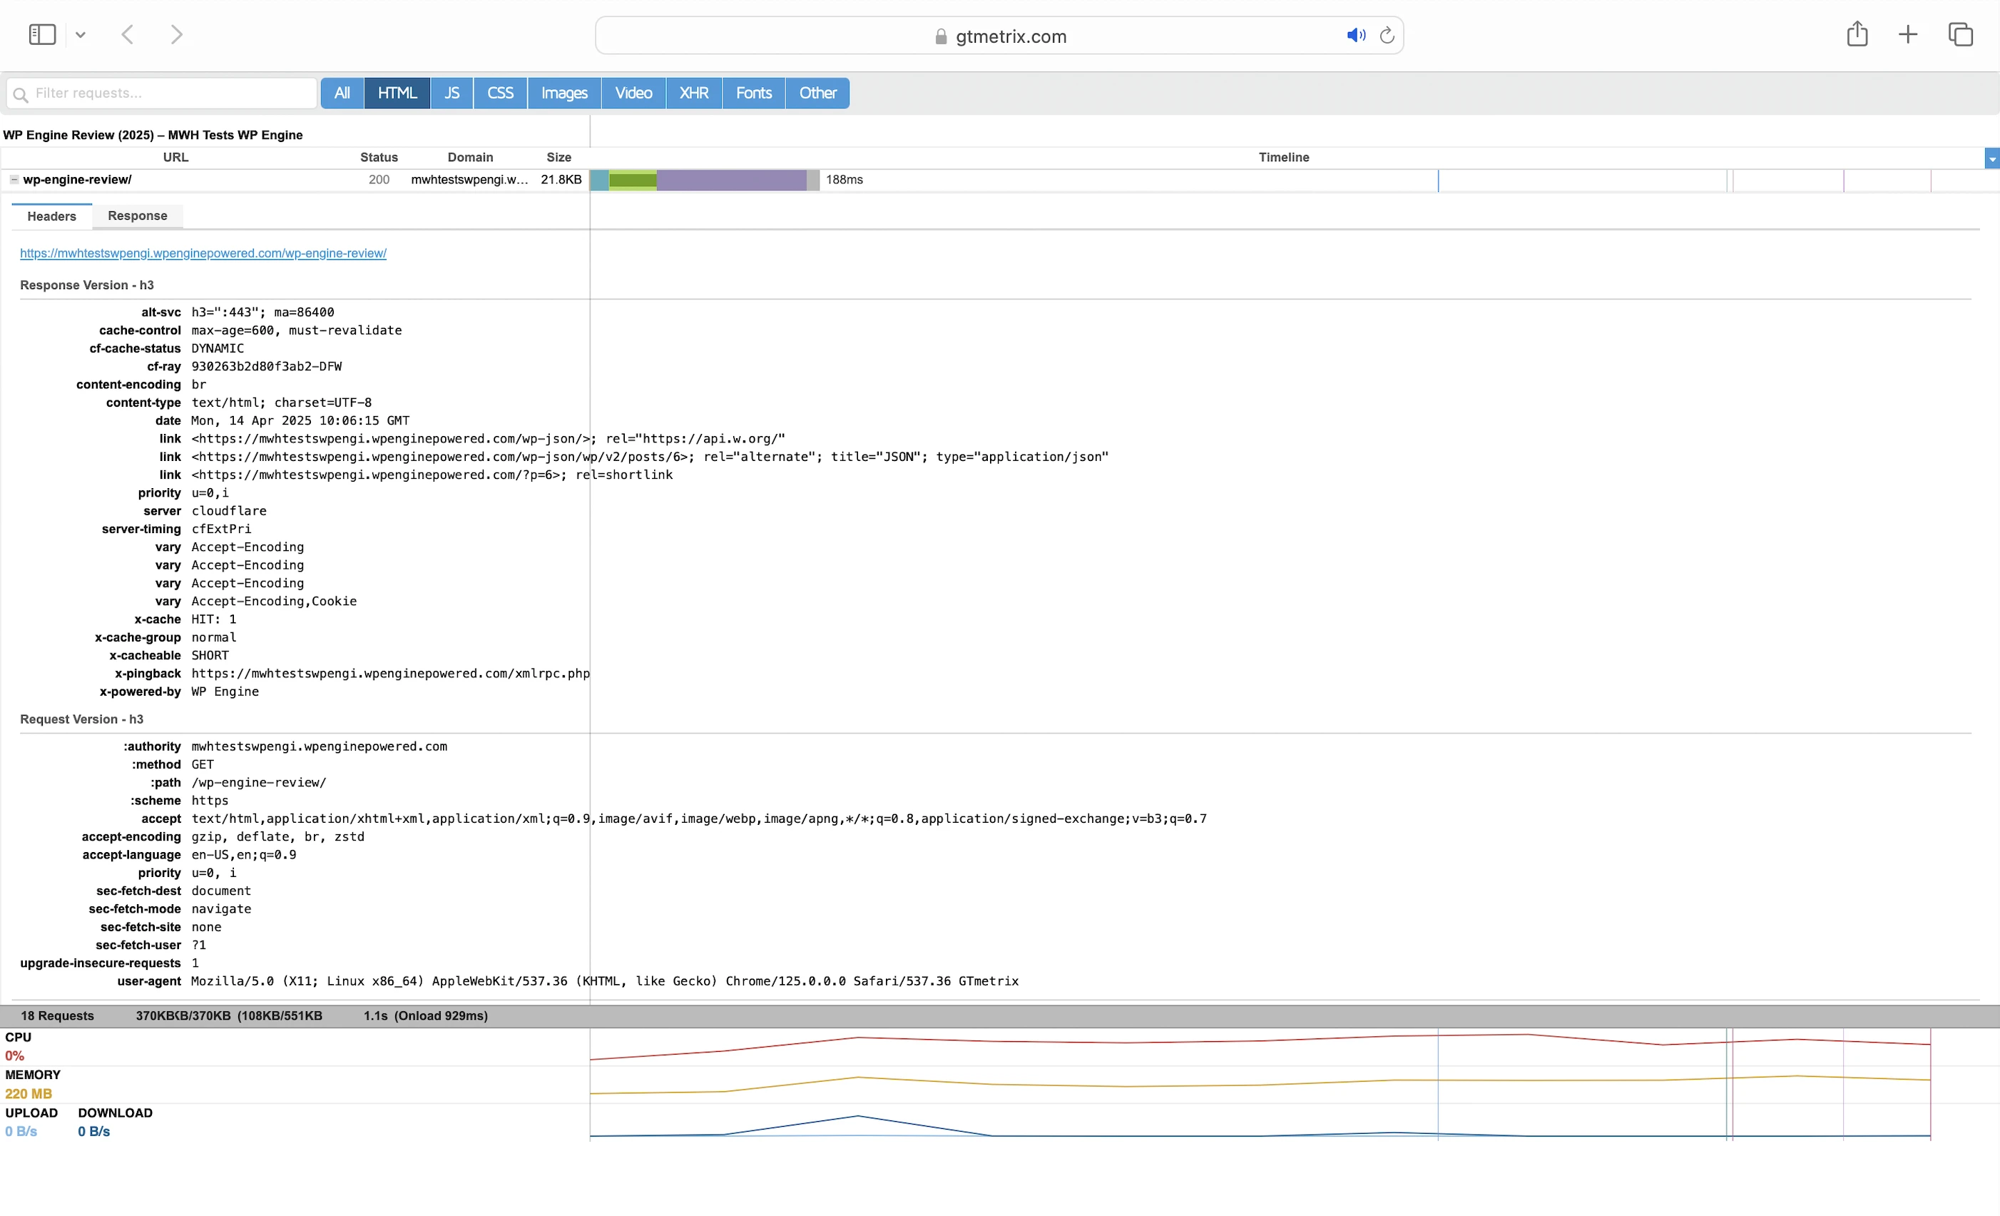Screen dimensions: 2000x1216
Task: Open a new tab plus icon
Action: click(x=1908, y=34)
